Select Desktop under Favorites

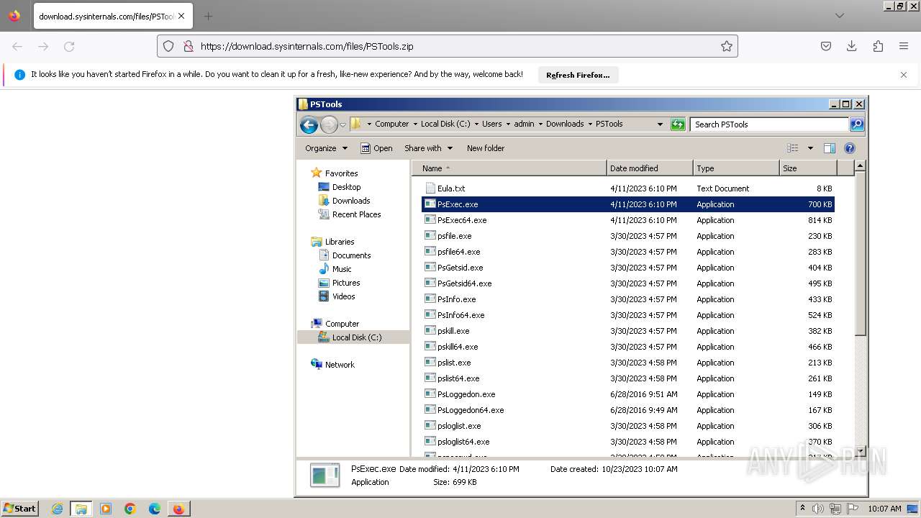[346, 187]
